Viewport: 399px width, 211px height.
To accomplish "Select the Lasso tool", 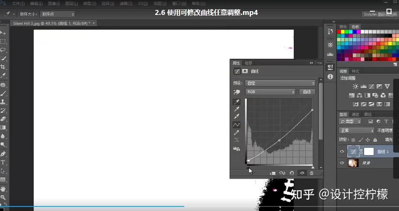I will coord(3,50).
